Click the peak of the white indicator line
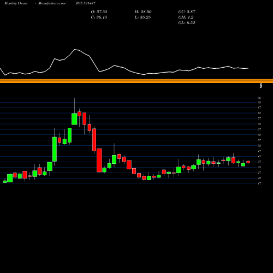The height and width of the screenshot is (273, 273). click(x=75, y=49)
